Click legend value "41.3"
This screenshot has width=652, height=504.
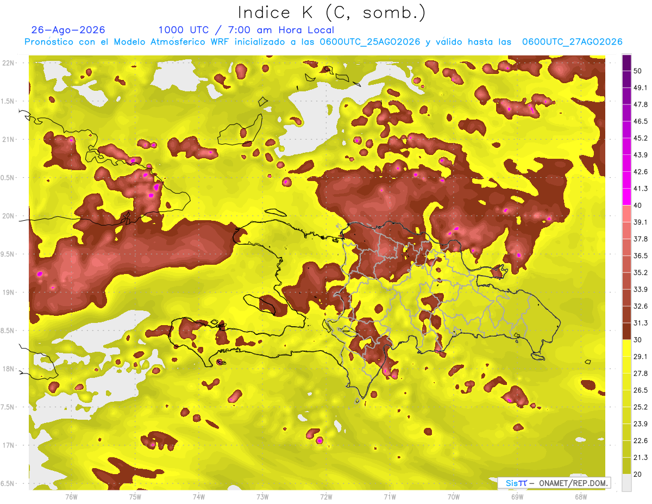[641, 189]
